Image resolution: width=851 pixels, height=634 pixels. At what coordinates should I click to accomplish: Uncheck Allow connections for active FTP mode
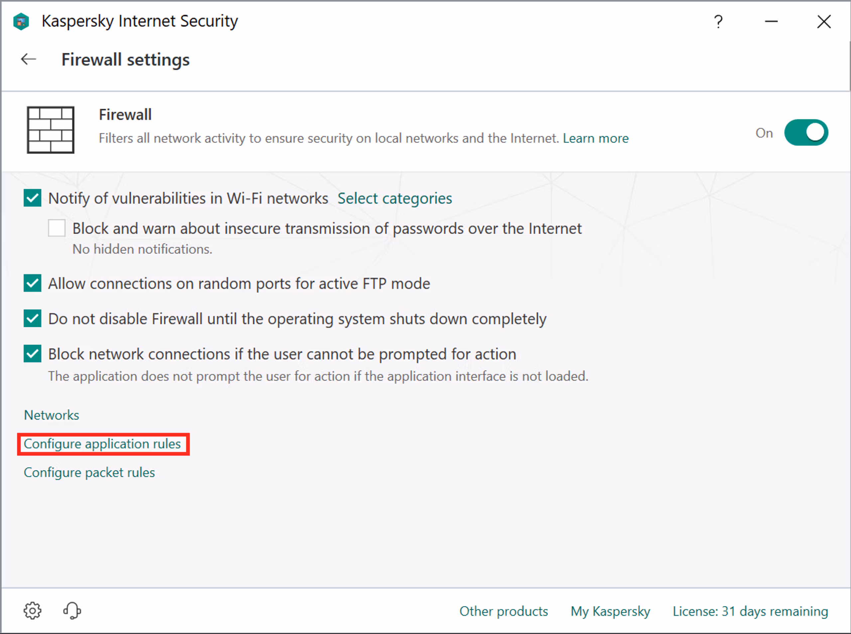tap(33, 283)
